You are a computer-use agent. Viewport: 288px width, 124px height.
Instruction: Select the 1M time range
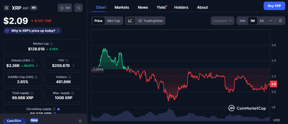253,21
